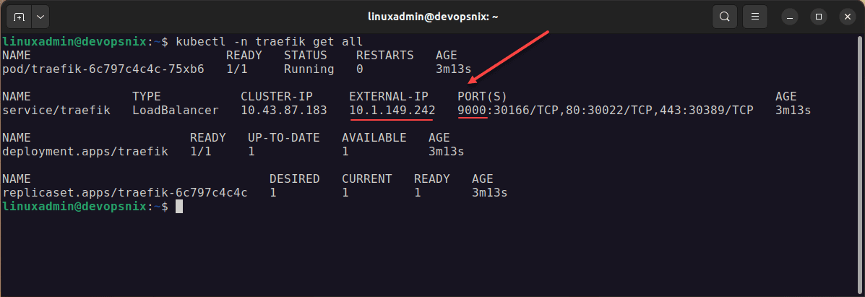Click the service/traefik entry

(56, 110)
